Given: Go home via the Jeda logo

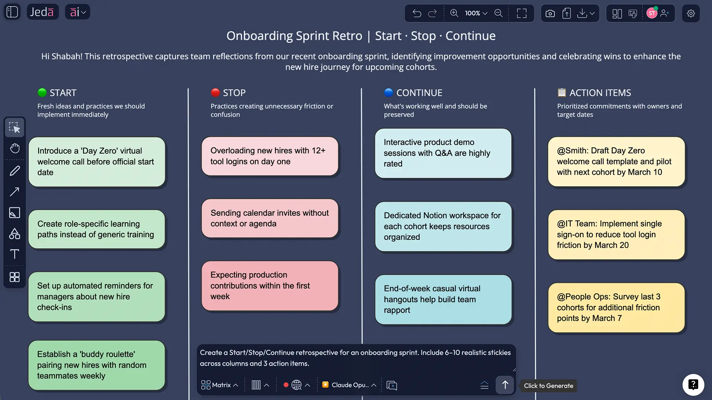Looking at the screenshot, I should click(x=43, y=11).
